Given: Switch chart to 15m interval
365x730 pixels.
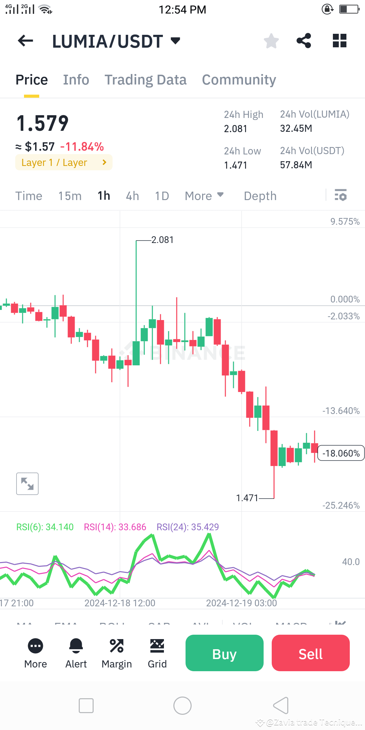Looking at the screenshot, I should (x=70, y=195).
